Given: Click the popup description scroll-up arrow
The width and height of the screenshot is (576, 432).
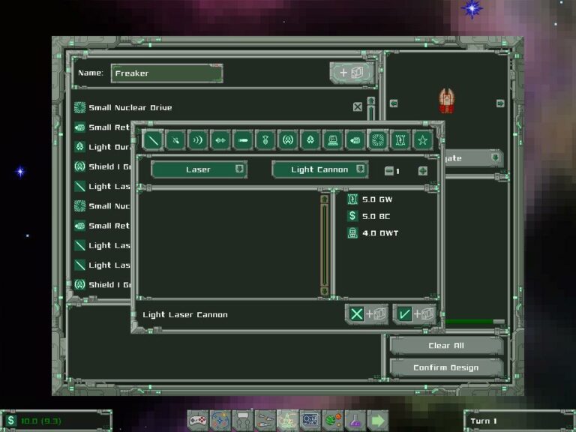Looking at the screenshot, I should point(324,199).
